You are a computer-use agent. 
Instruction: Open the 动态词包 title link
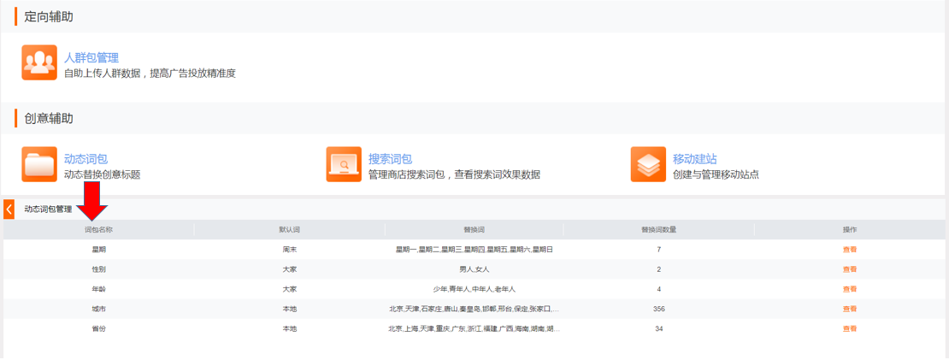pos(85,159)
